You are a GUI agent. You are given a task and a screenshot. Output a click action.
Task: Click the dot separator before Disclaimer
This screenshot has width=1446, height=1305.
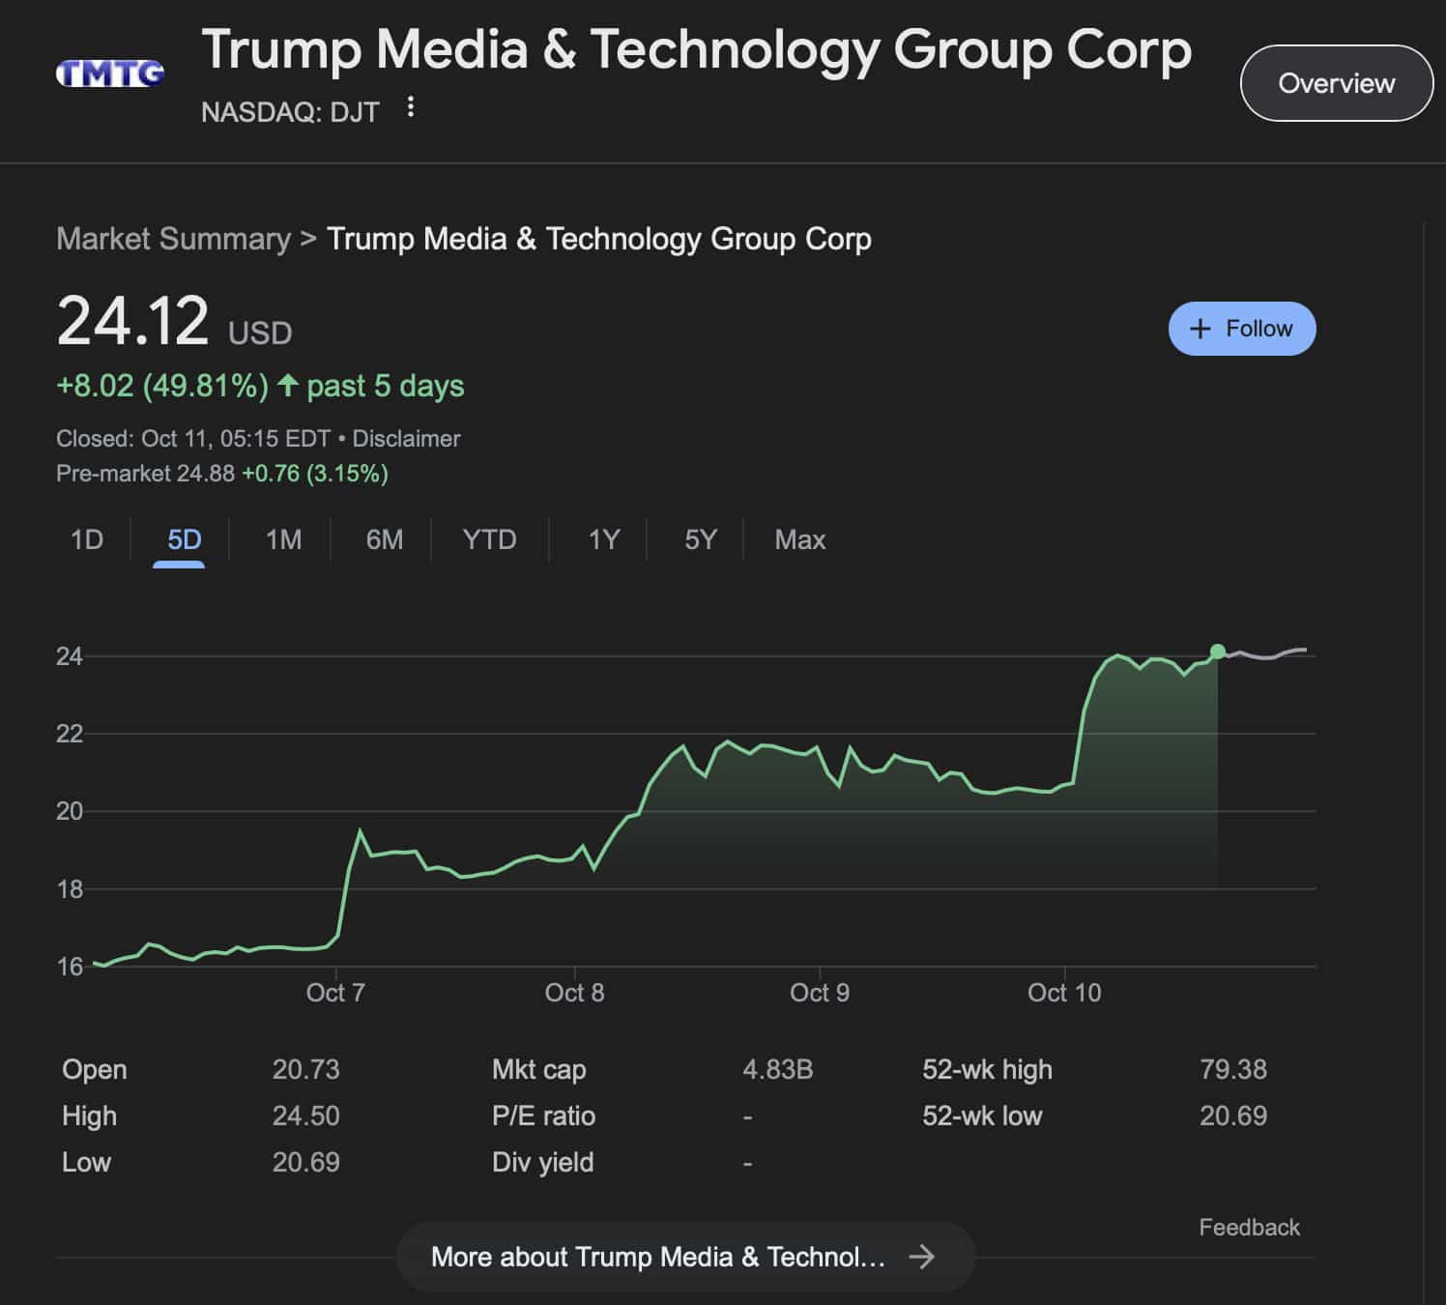tap(342, 438)
